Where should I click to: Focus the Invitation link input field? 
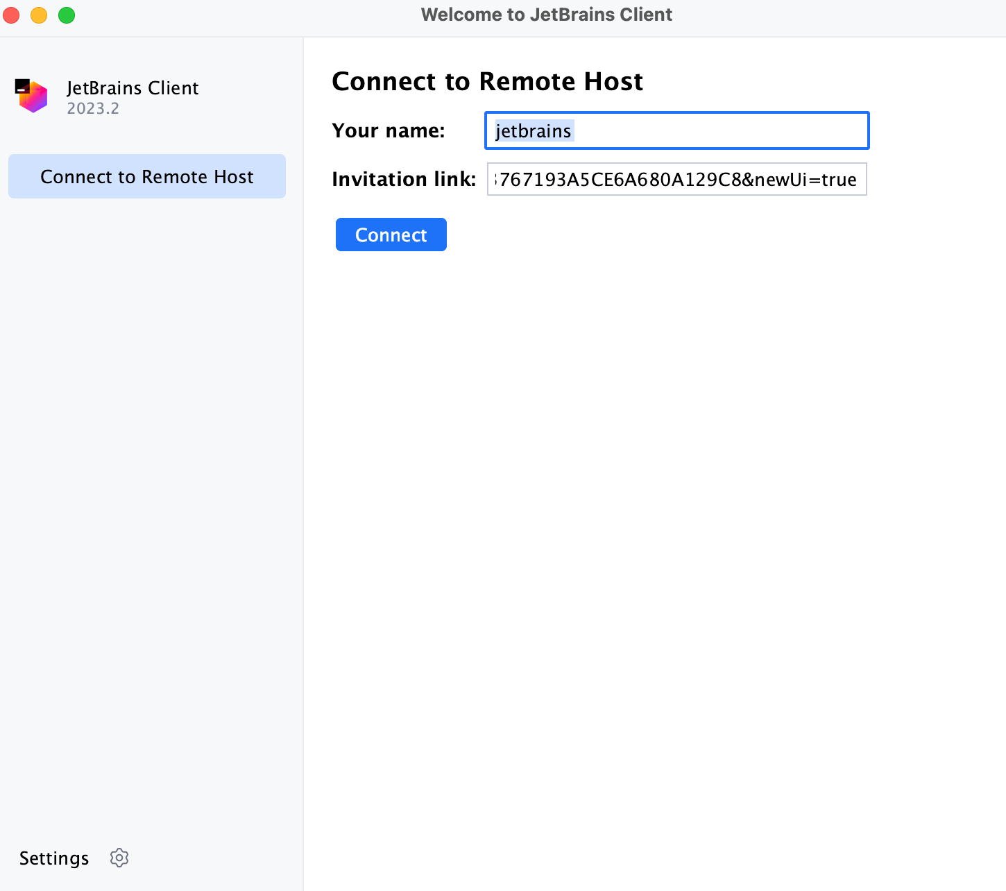click(676, 179)
